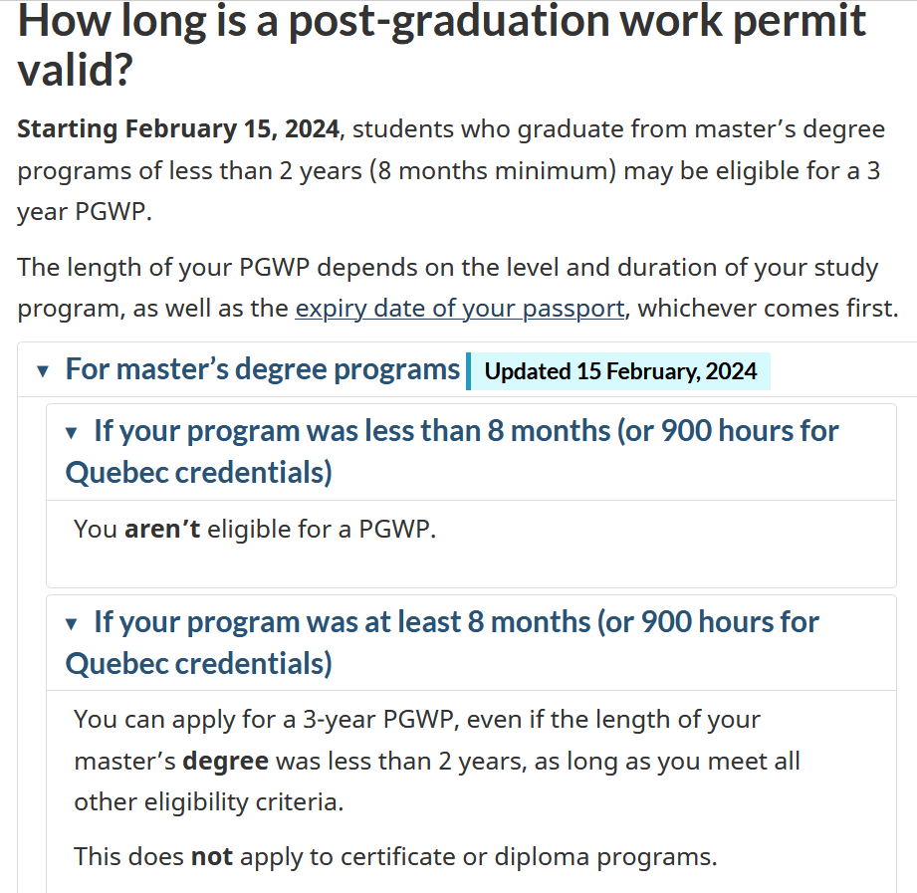Click 'Quebec credentials)' in the second sub-heading
This screenshot has height=893, width=917.
tap(199, 664)
